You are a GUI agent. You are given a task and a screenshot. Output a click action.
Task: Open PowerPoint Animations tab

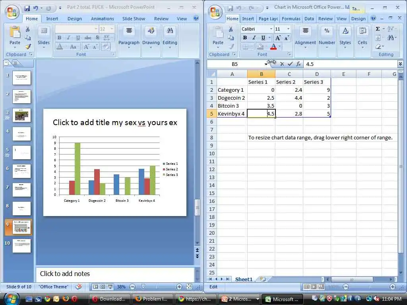coord(102,19)
